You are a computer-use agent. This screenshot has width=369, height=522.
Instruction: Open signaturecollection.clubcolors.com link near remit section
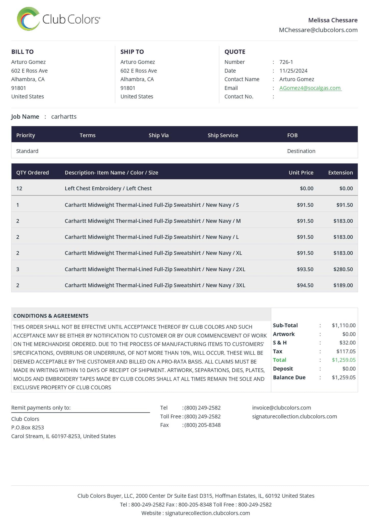pos(294,416)
